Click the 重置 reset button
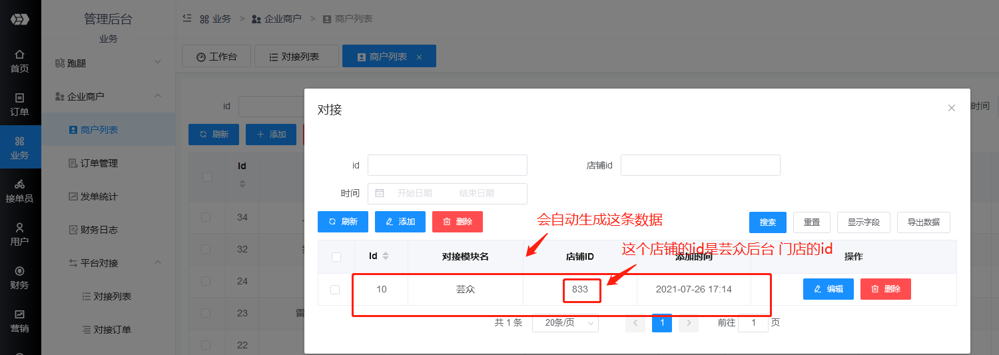Screen dimensions: 999x355 tap(812, 222)
